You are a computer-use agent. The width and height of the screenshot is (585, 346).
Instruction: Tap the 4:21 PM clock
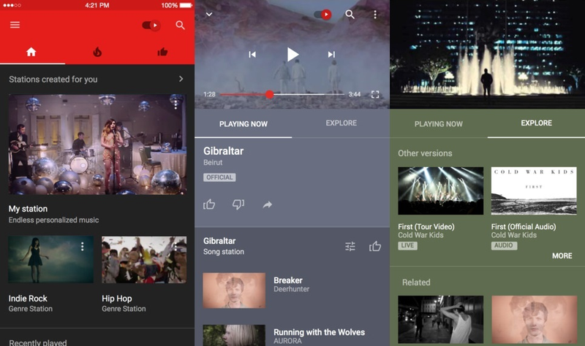tap(97, 5)
